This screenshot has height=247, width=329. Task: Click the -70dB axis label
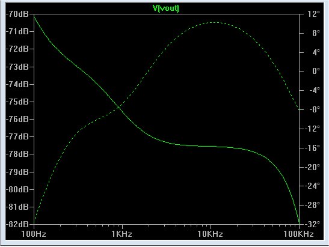click(17, 14)
